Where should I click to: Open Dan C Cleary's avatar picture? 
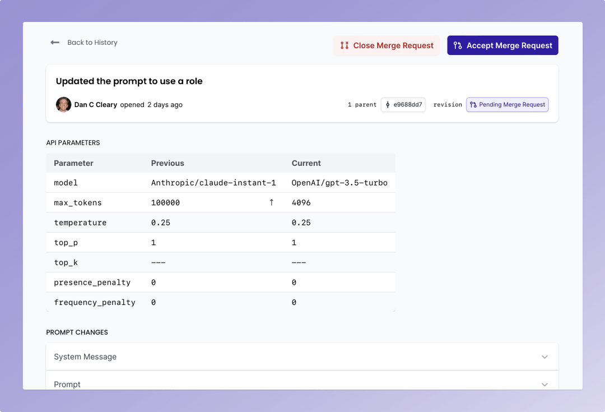click(x=63, y=104)
